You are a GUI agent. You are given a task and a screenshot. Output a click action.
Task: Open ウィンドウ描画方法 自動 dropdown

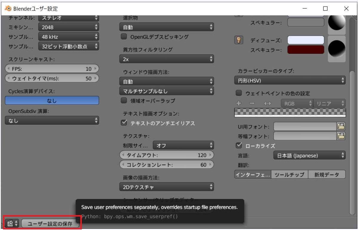tap(166, 81)
